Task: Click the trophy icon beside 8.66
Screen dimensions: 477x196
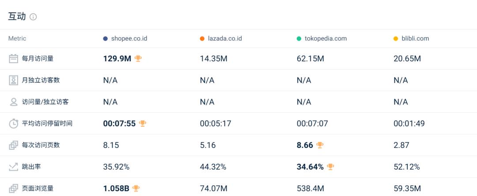Action: [320, 145]
